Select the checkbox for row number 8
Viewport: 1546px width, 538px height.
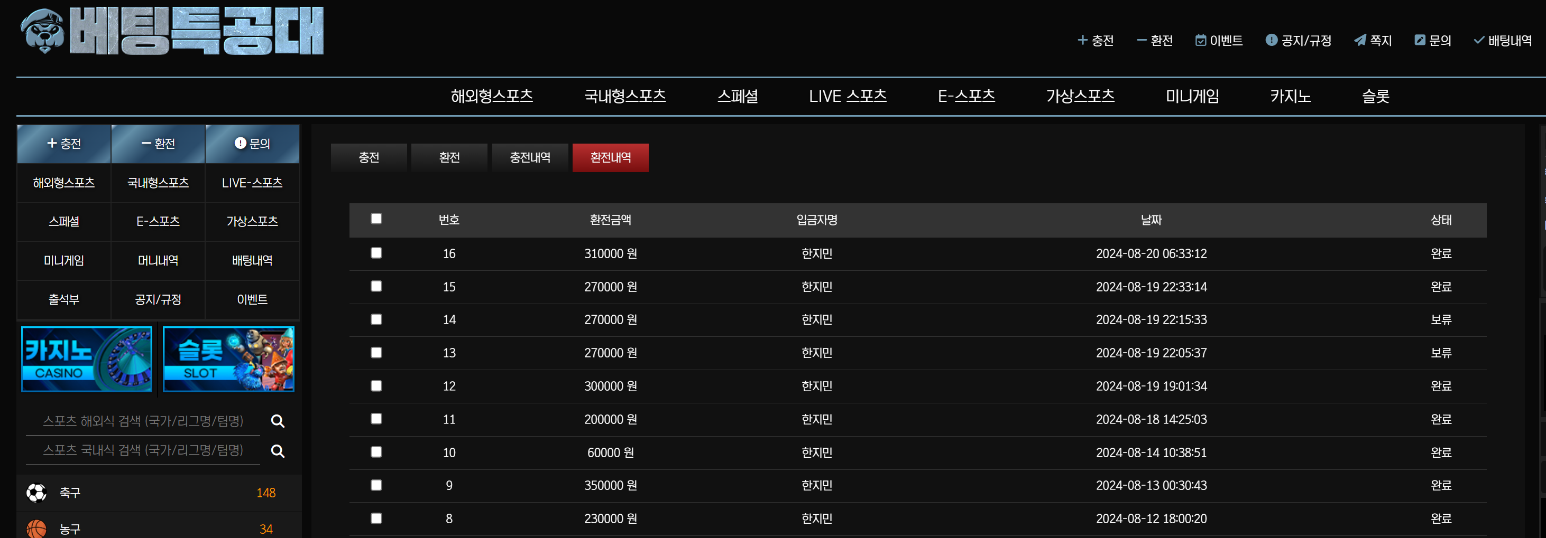376,518
